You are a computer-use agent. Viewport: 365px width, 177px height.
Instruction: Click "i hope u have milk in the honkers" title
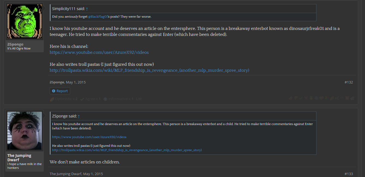[25, 166]
